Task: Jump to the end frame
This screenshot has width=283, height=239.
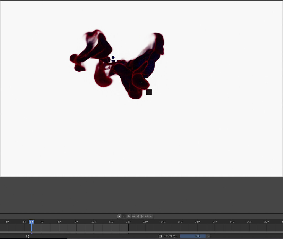Action: (151, 216)
